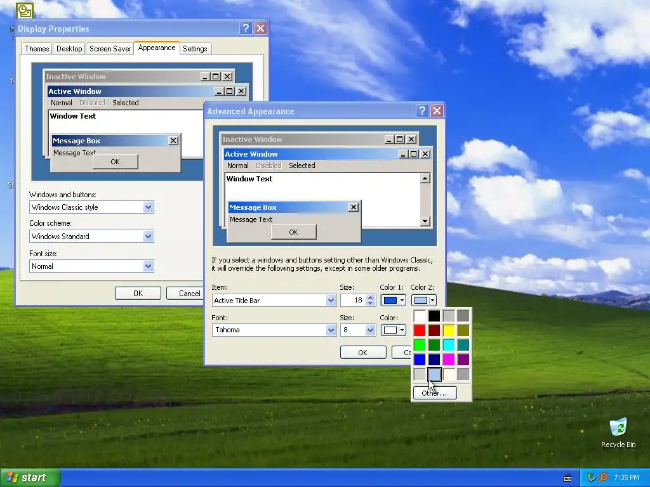Image resolution: width=650 pixels, height=487 pixels.
Task: Open the Color 1 picker dropdown
Action: [393, 300]
